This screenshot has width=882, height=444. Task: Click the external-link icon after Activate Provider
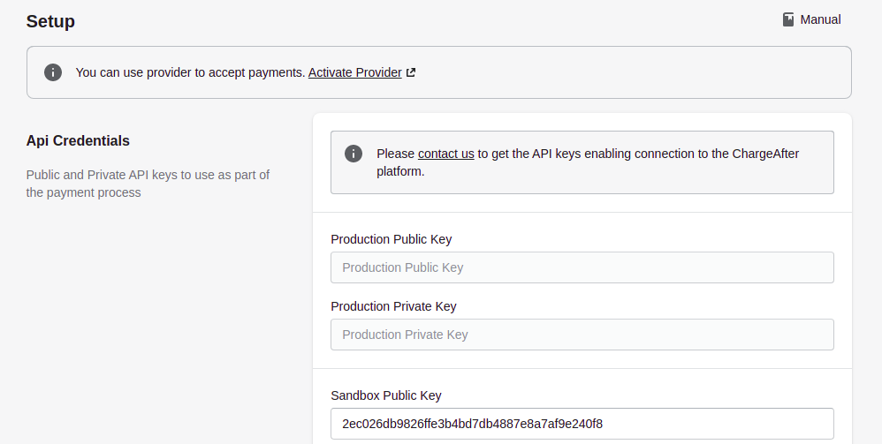tap(411, 72)
